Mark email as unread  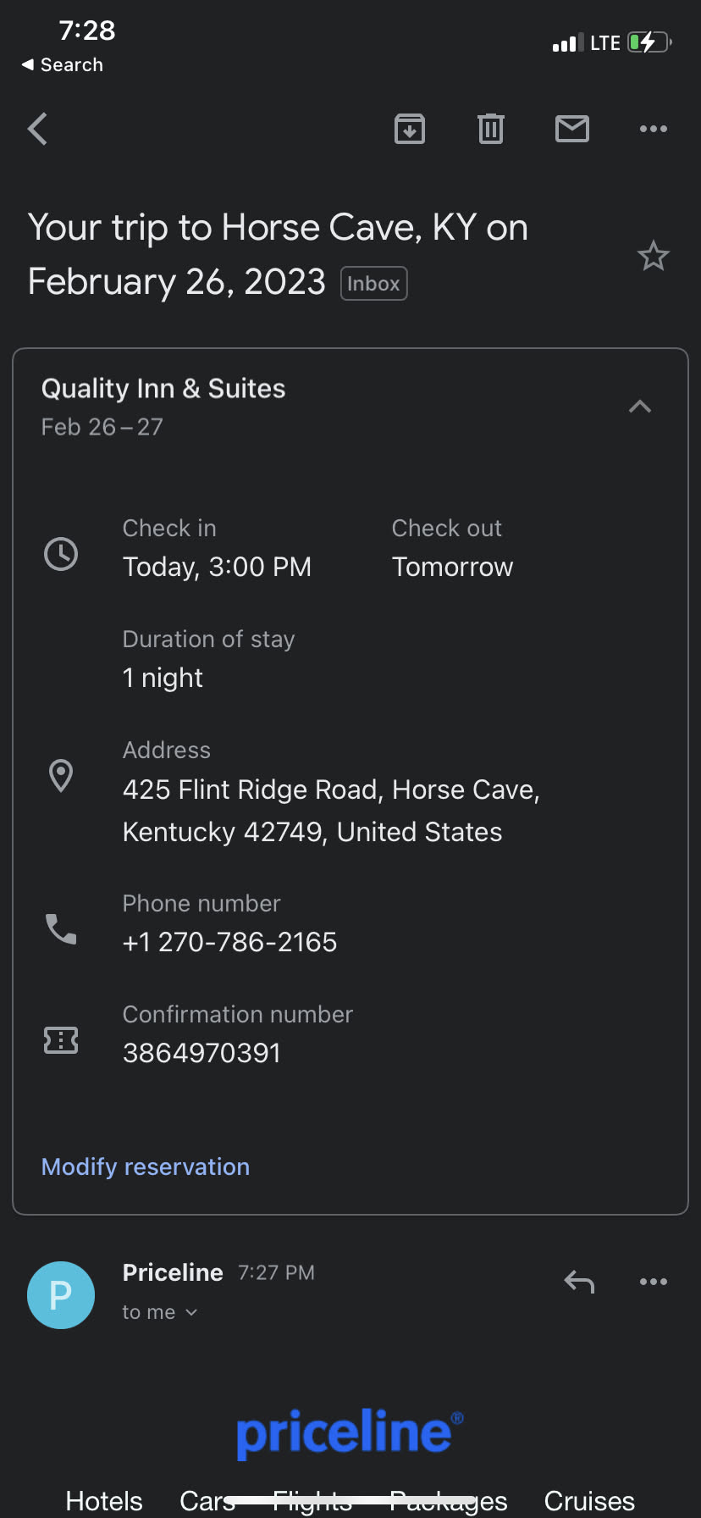pyautogui.click(x=572, y=130)
